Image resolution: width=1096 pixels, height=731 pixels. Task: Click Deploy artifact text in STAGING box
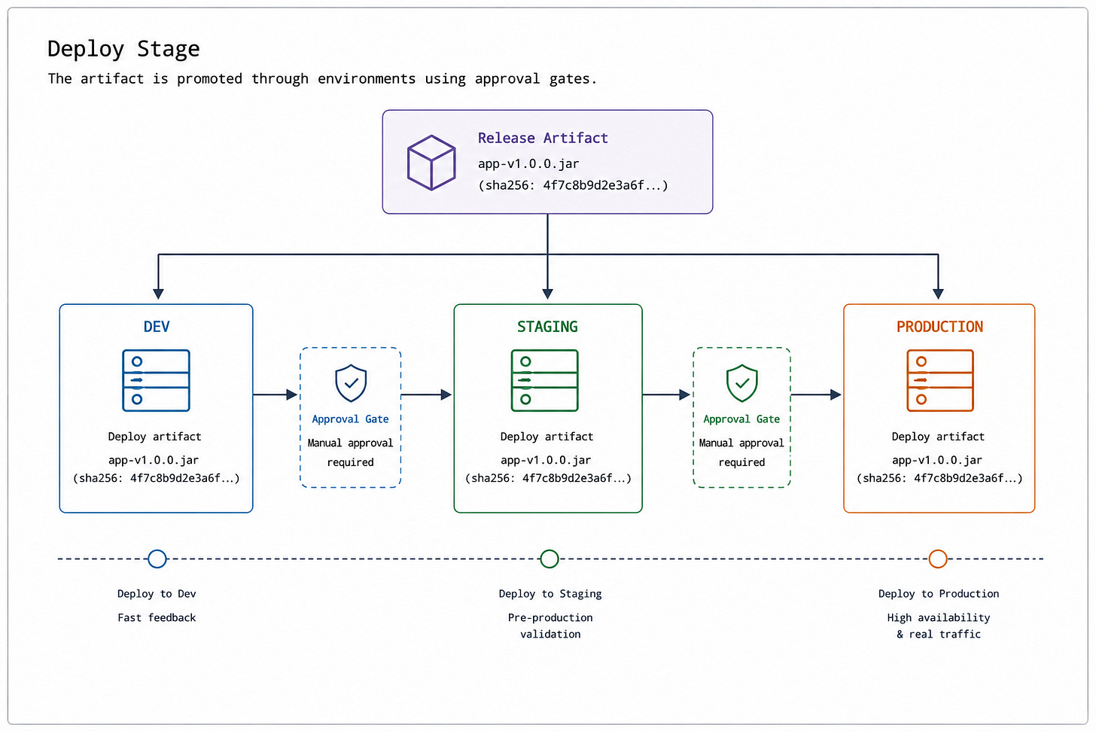click(x=546, y=437)
